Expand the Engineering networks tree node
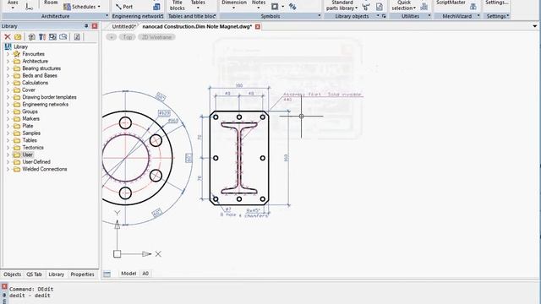541x304 pixels. pos(8,105)
